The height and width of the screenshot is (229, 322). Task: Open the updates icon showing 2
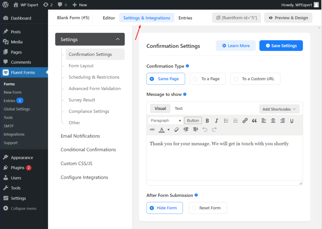[48, 5]
